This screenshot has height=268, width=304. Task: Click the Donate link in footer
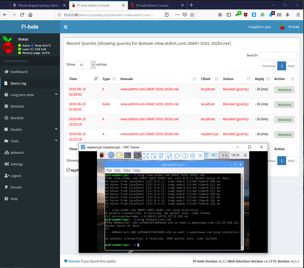pos(74,261)
